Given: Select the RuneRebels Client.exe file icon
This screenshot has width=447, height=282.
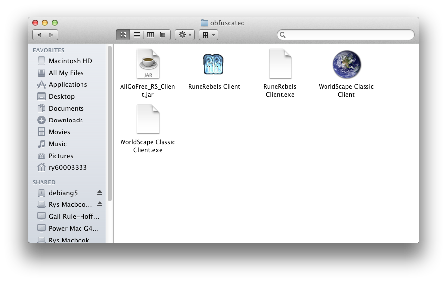Looking at the screenshot, I should click(280, 64).
